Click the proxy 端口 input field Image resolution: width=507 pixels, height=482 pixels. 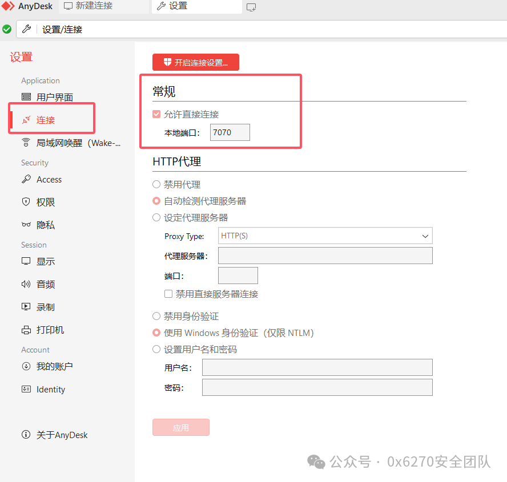pos(238,276)
